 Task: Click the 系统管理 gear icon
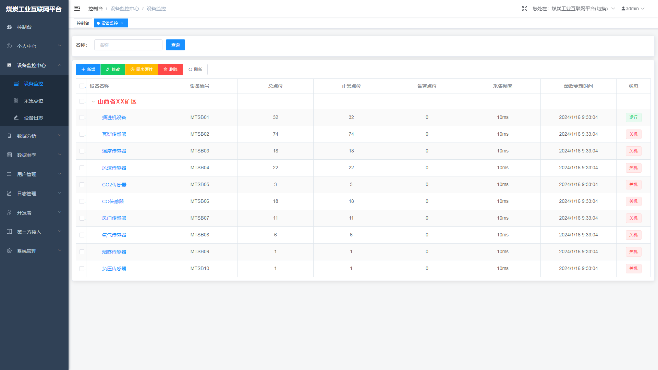(x=9, y=251)
